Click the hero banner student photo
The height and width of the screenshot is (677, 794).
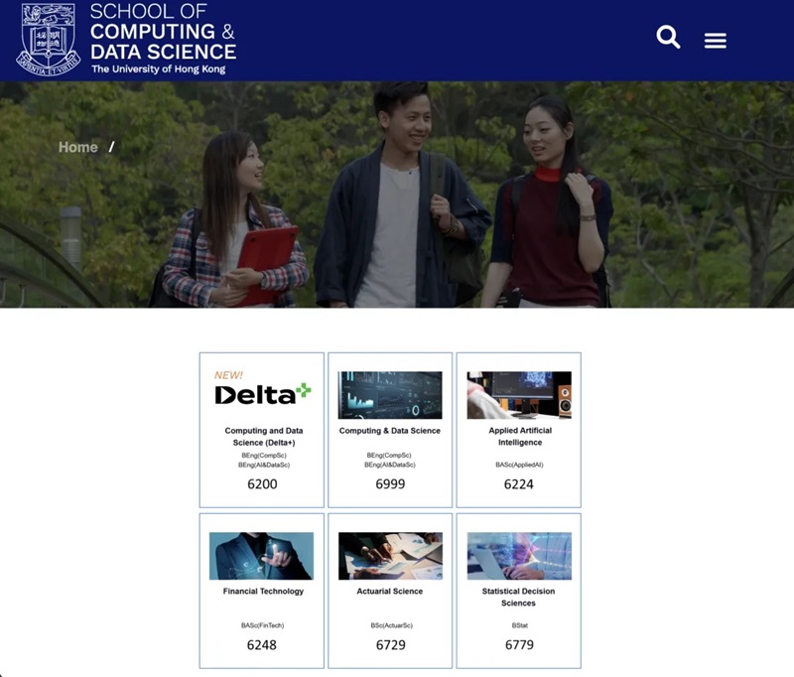397,195
